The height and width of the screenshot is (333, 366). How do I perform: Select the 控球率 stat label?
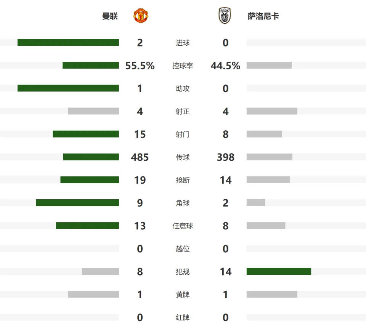point(183,66)
